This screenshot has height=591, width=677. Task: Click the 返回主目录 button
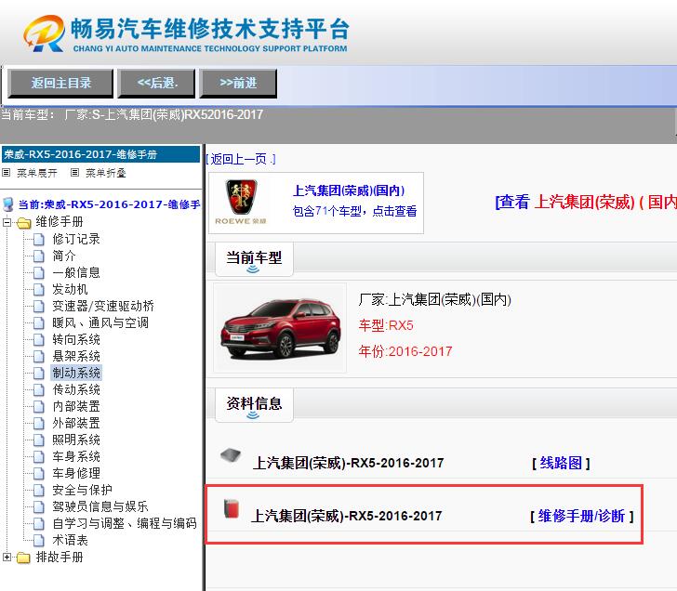60,84
